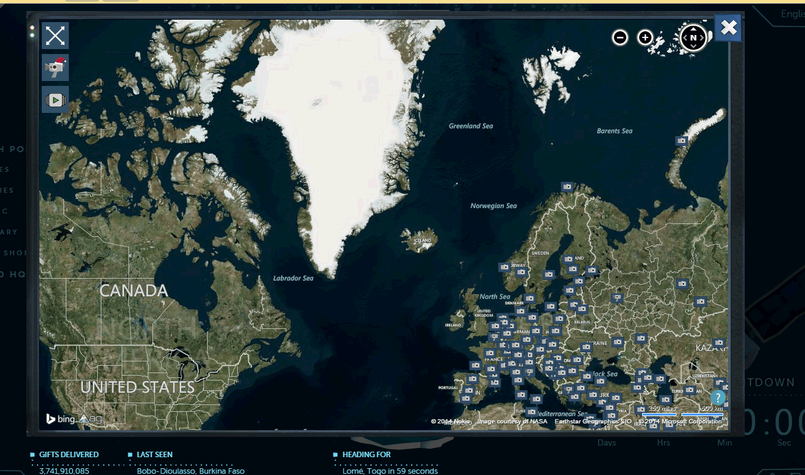
Task: Click the ICELAND label on the map
Action: 423,240
